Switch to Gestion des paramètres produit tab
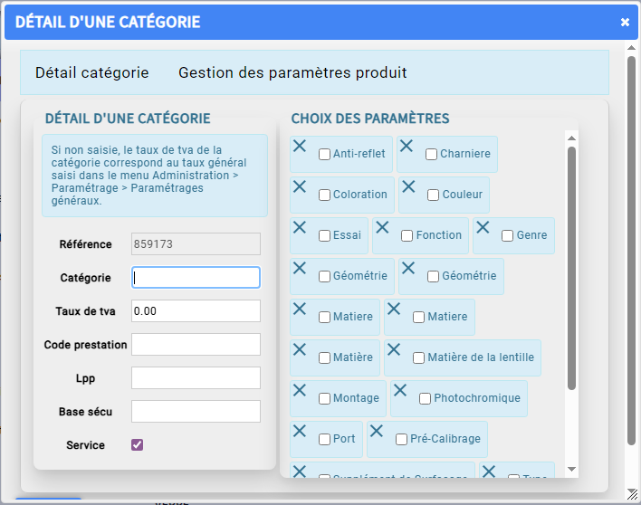Image resolution: width=641 pixels, height=505 pixels. pos(292,72)
